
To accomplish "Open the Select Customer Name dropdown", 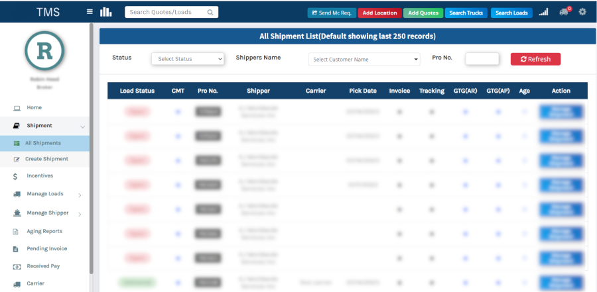I will click(x=365, y=60).
